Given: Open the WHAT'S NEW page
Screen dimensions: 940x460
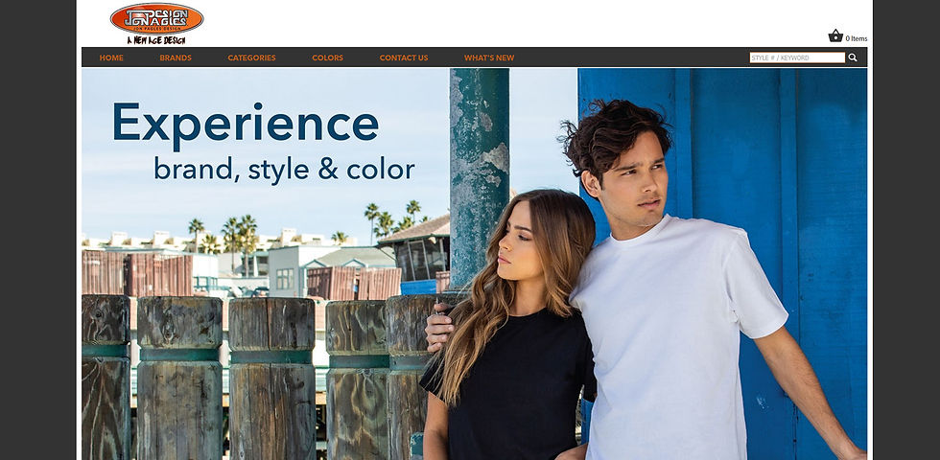Looking at the screenshot, I should pyautogui.click(x=489, y=58).
